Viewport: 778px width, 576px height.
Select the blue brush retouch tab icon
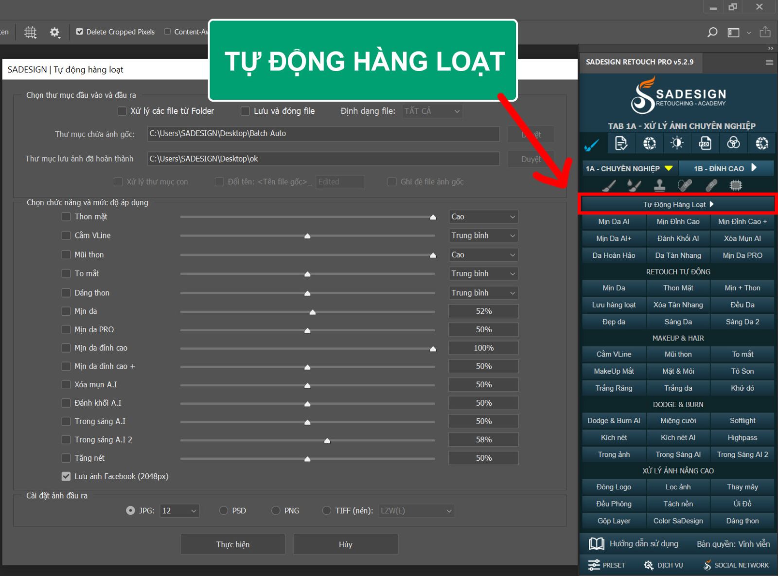(x=592, y=144)
